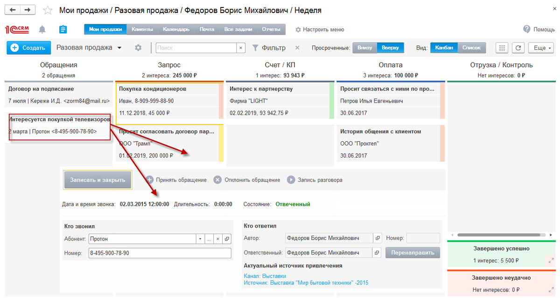Open Почта tab
The height and width of the screenshot is (298, 560).
207,29
